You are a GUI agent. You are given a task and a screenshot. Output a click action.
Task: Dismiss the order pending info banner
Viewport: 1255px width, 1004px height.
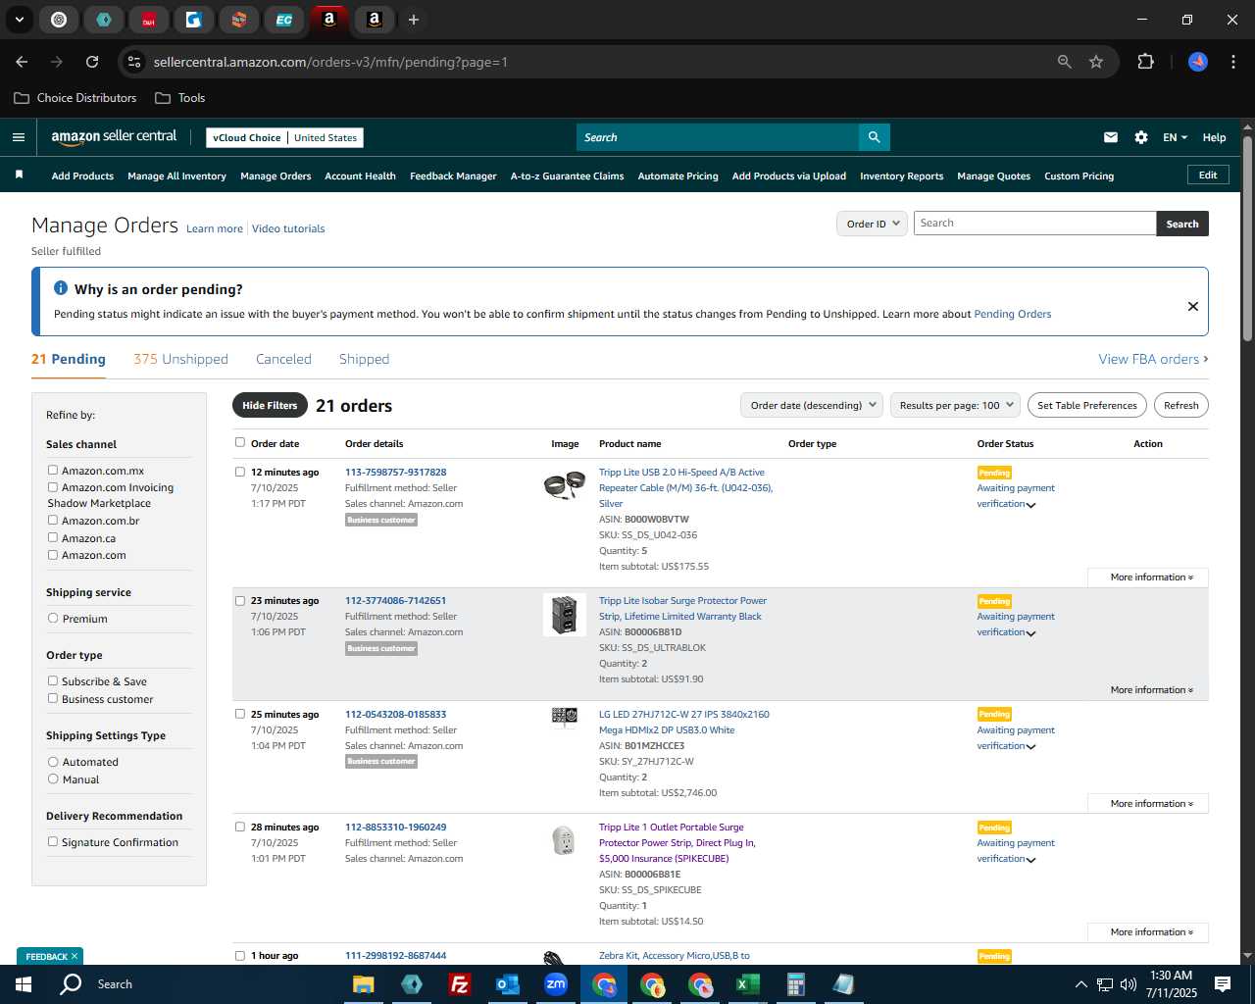point(1193,306)
